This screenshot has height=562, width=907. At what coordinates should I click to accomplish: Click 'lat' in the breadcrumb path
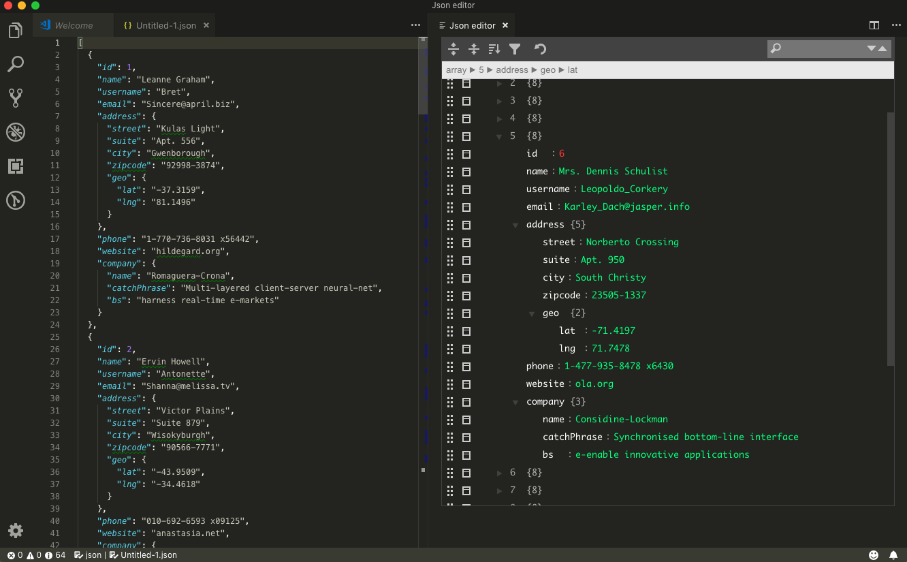573,69
